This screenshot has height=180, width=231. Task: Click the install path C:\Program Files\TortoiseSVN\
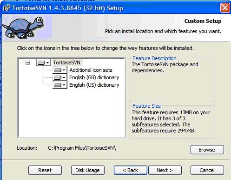(82, 148)
